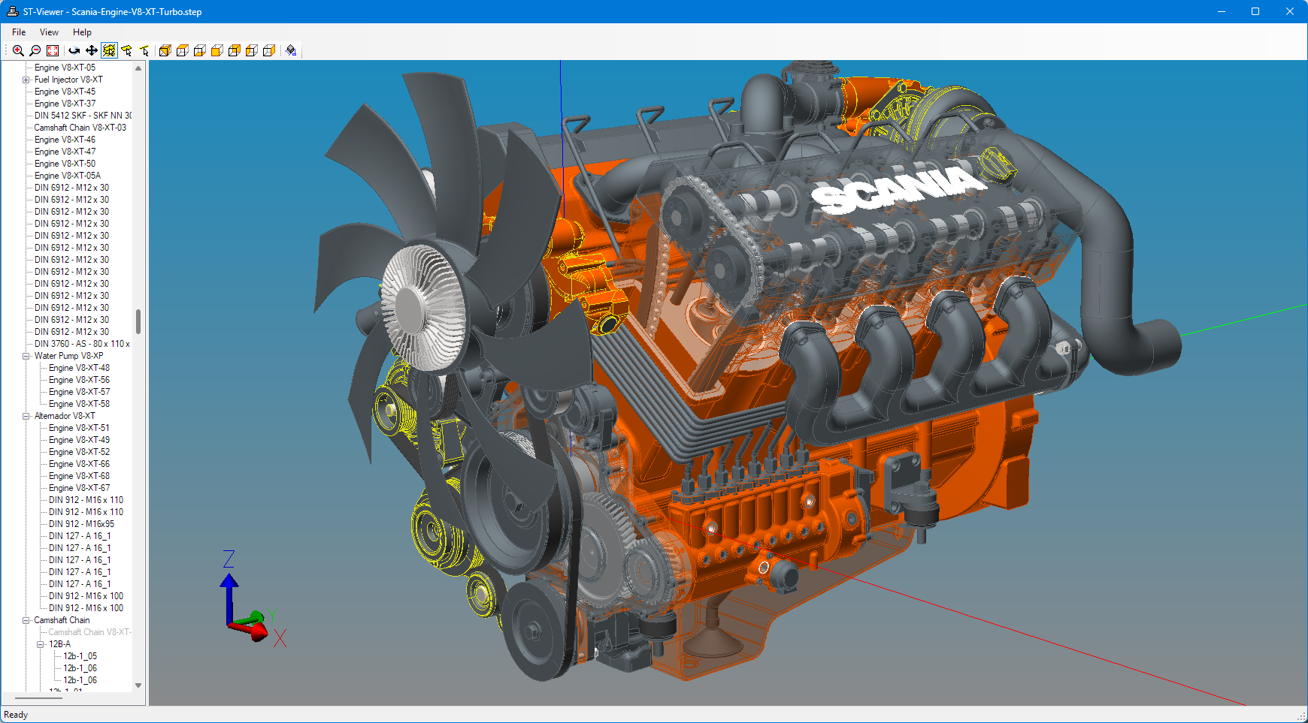Activate the Pan four-arrow tool
The width and height of the screenshot is (1308, 723).
(x=92, y=50)
